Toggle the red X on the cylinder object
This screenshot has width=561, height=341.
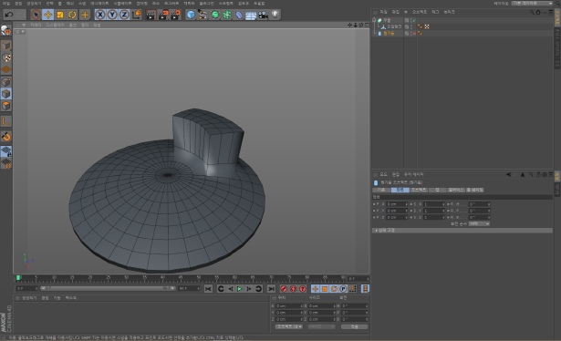414,34
